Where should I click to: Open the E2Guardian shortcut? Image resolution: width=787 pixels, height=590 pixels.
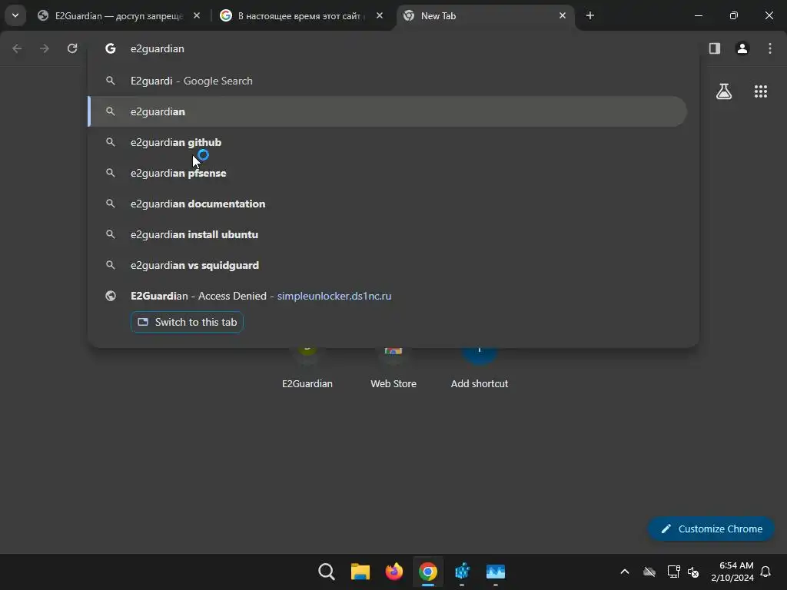[307, 369]
